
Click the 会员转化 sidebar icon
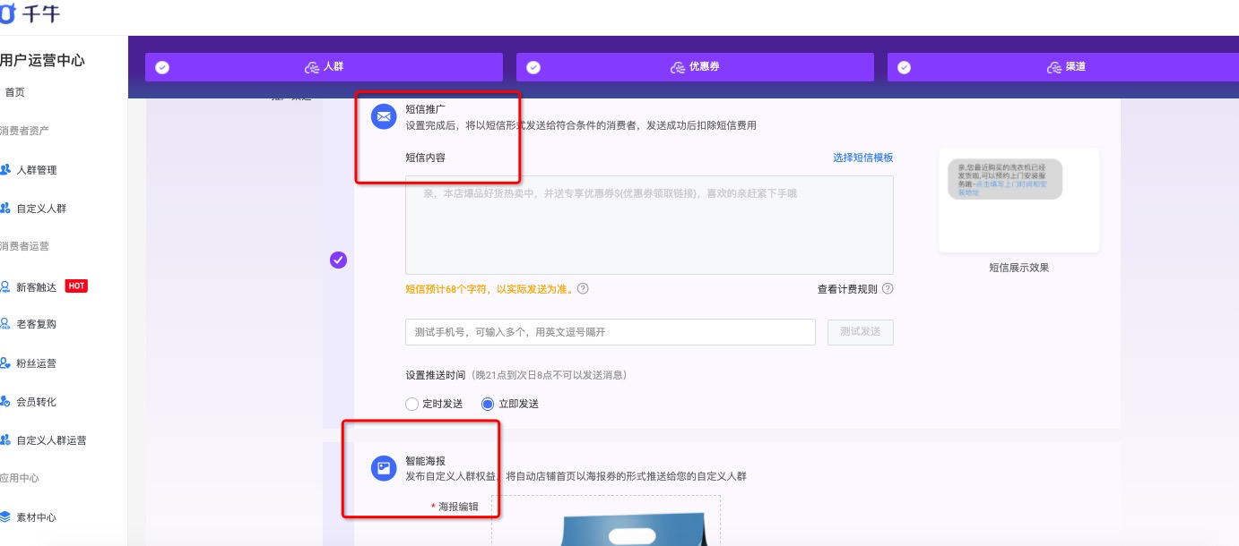5,402
